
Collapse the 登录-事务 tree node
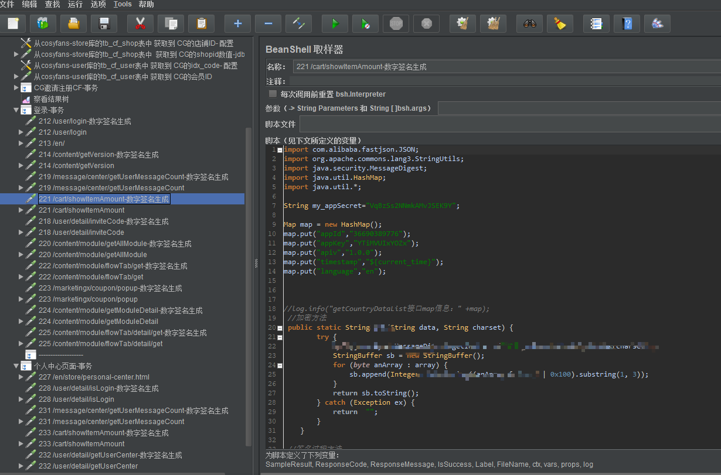click(x=16, y=110)
